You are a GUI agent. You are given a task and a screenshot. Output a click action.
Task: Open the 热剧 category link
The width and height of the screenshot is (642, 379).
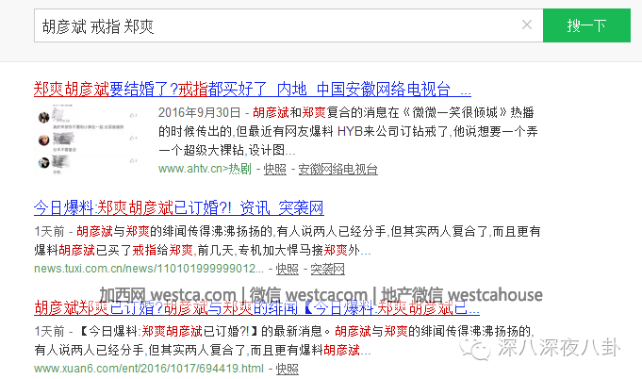(239, 170)
